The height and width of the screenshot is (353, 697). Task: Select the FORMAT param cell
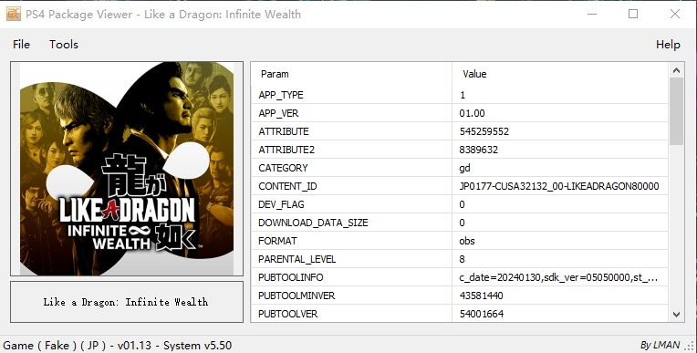[351, 241]
